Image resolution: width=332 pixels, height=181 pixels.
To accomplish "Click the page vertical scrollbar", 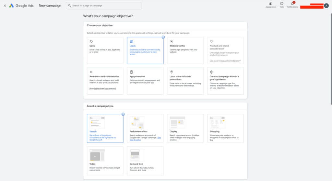I will [x=331, y=59].
